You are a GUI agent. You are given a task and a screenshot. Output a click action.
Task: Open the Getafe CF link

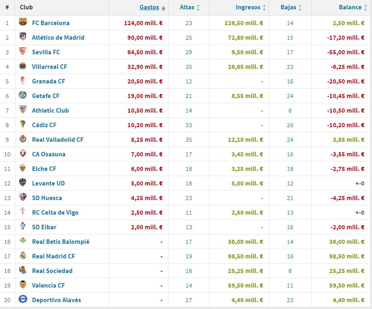(46, 96)
